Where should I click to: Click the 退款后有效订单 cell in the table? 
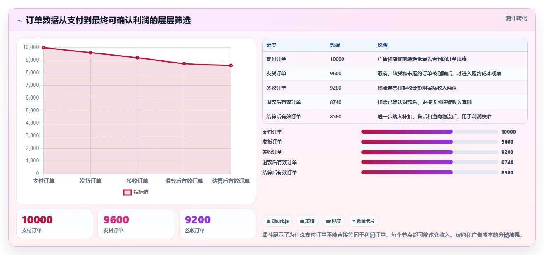tap(284, 102)
